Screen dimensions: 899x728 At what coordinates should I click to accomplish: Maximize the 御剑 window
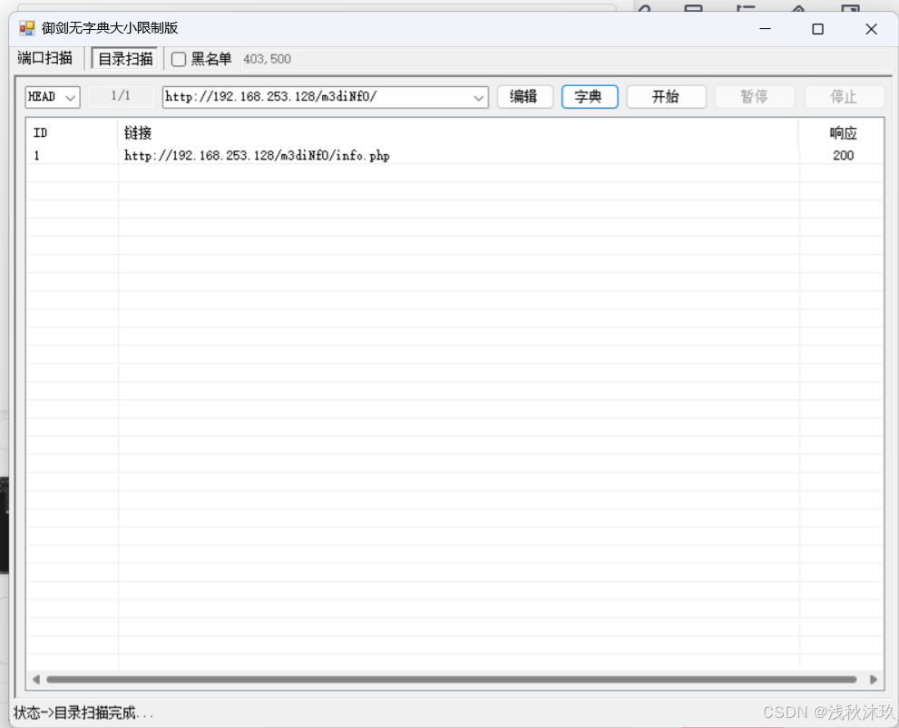point(817,29)
